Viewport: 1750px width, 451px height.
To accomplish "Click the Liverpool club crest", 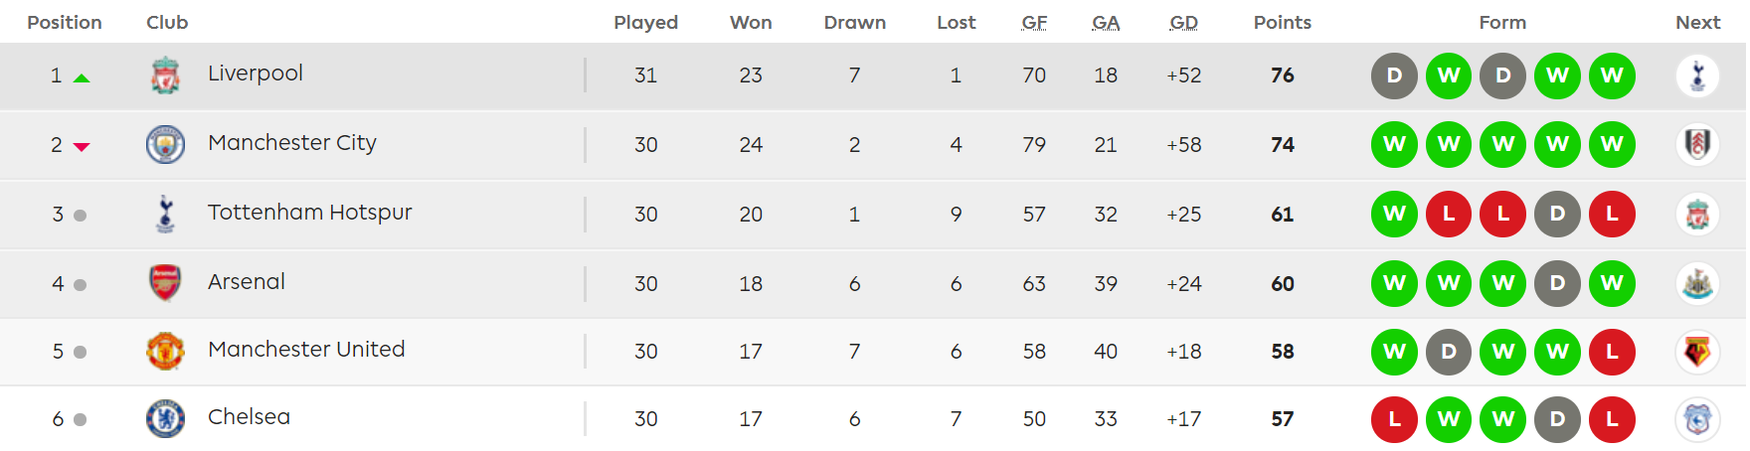I will pos(165,75).
